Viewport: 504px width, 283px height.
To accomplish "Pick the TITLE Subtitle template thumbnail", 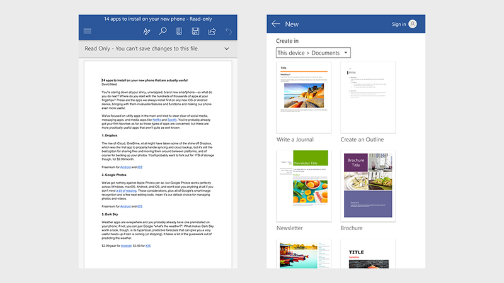I will tap(368, 254).
